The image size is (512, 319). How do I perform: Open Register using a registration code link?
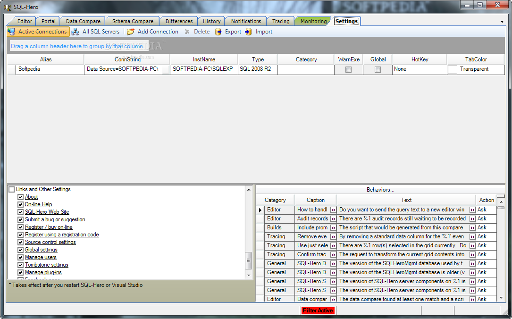pos(62,235)
